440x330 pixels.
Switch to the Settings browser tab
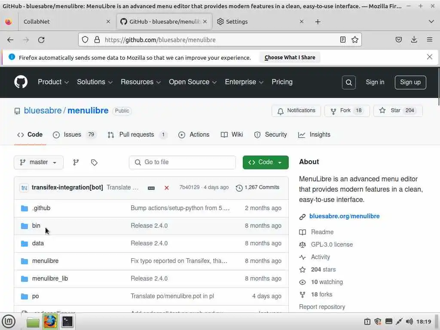260,21
